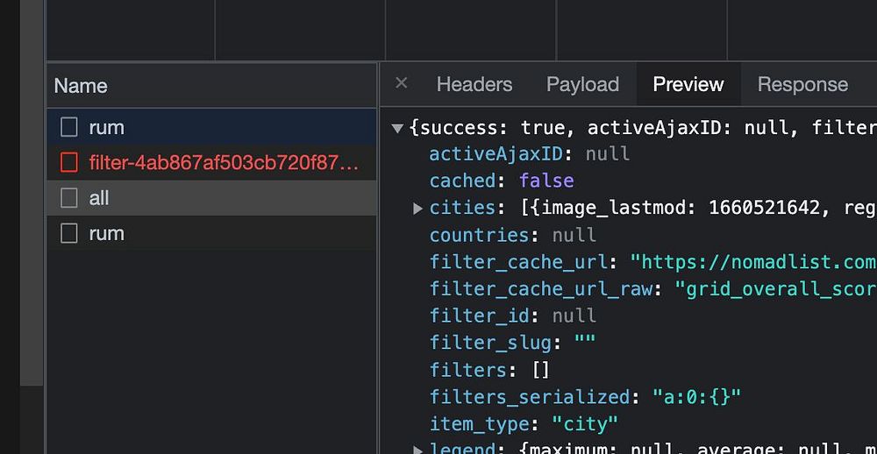Viewport: 877px width, 454px height.
Task: Click the 'all' request file icon
Action: click(68, 198)
